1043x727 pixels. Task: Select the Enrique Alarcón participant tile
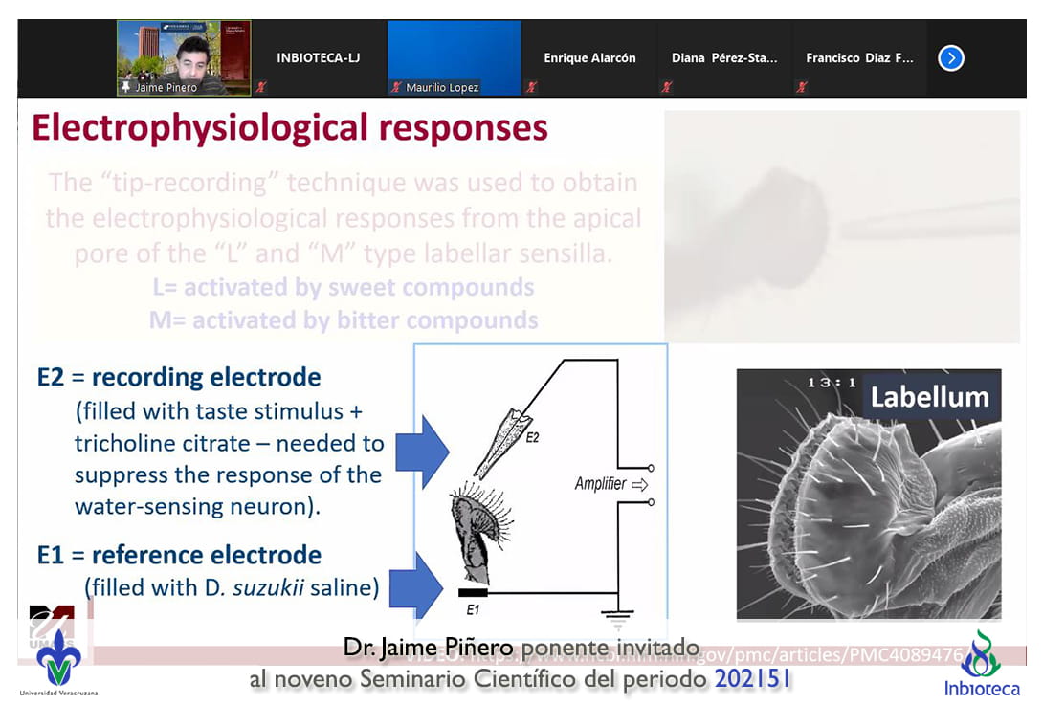tap(589, 58)
